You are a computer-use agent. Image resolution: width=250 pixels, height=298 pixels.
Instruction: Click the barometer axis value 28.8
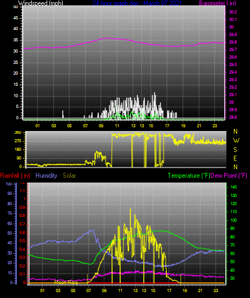point(233,117)
